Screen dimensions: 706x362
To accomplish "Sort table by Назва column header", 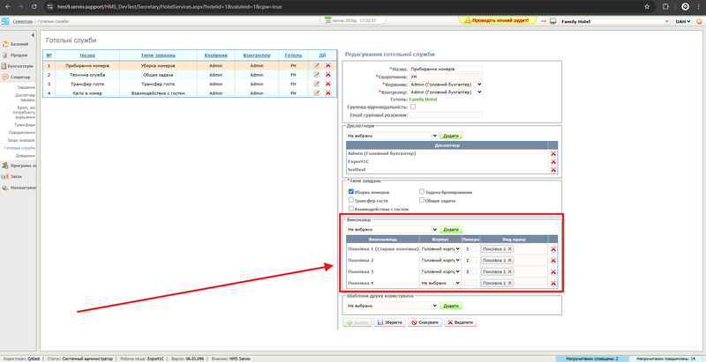I will point(86,55).
